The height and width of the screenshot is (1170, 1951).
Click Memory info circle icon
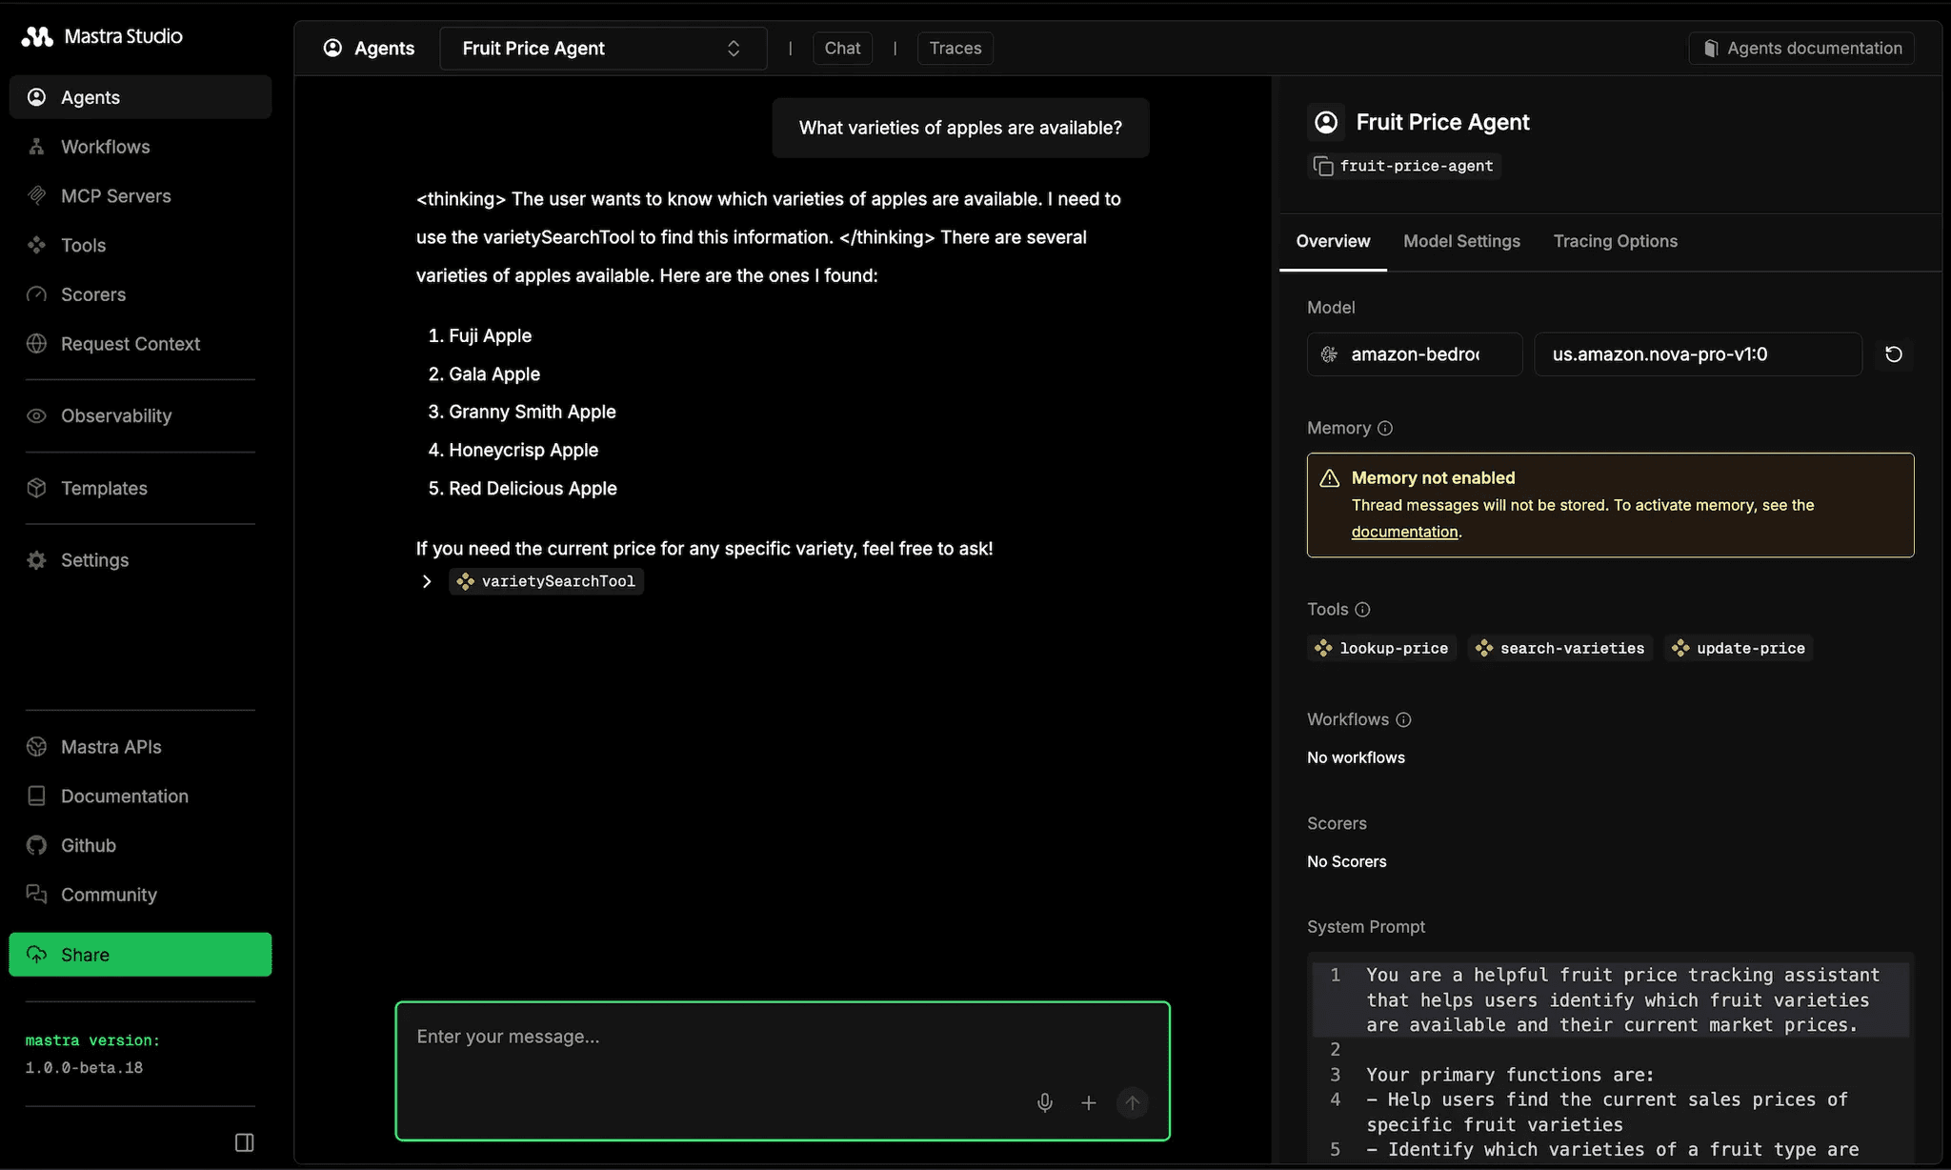coord(1385,428)
